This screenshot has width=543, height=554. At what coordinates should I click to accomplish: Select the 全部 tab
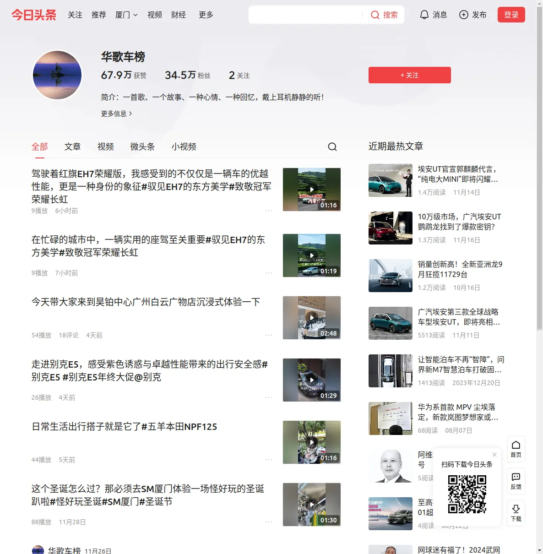(x=40, y=147)
